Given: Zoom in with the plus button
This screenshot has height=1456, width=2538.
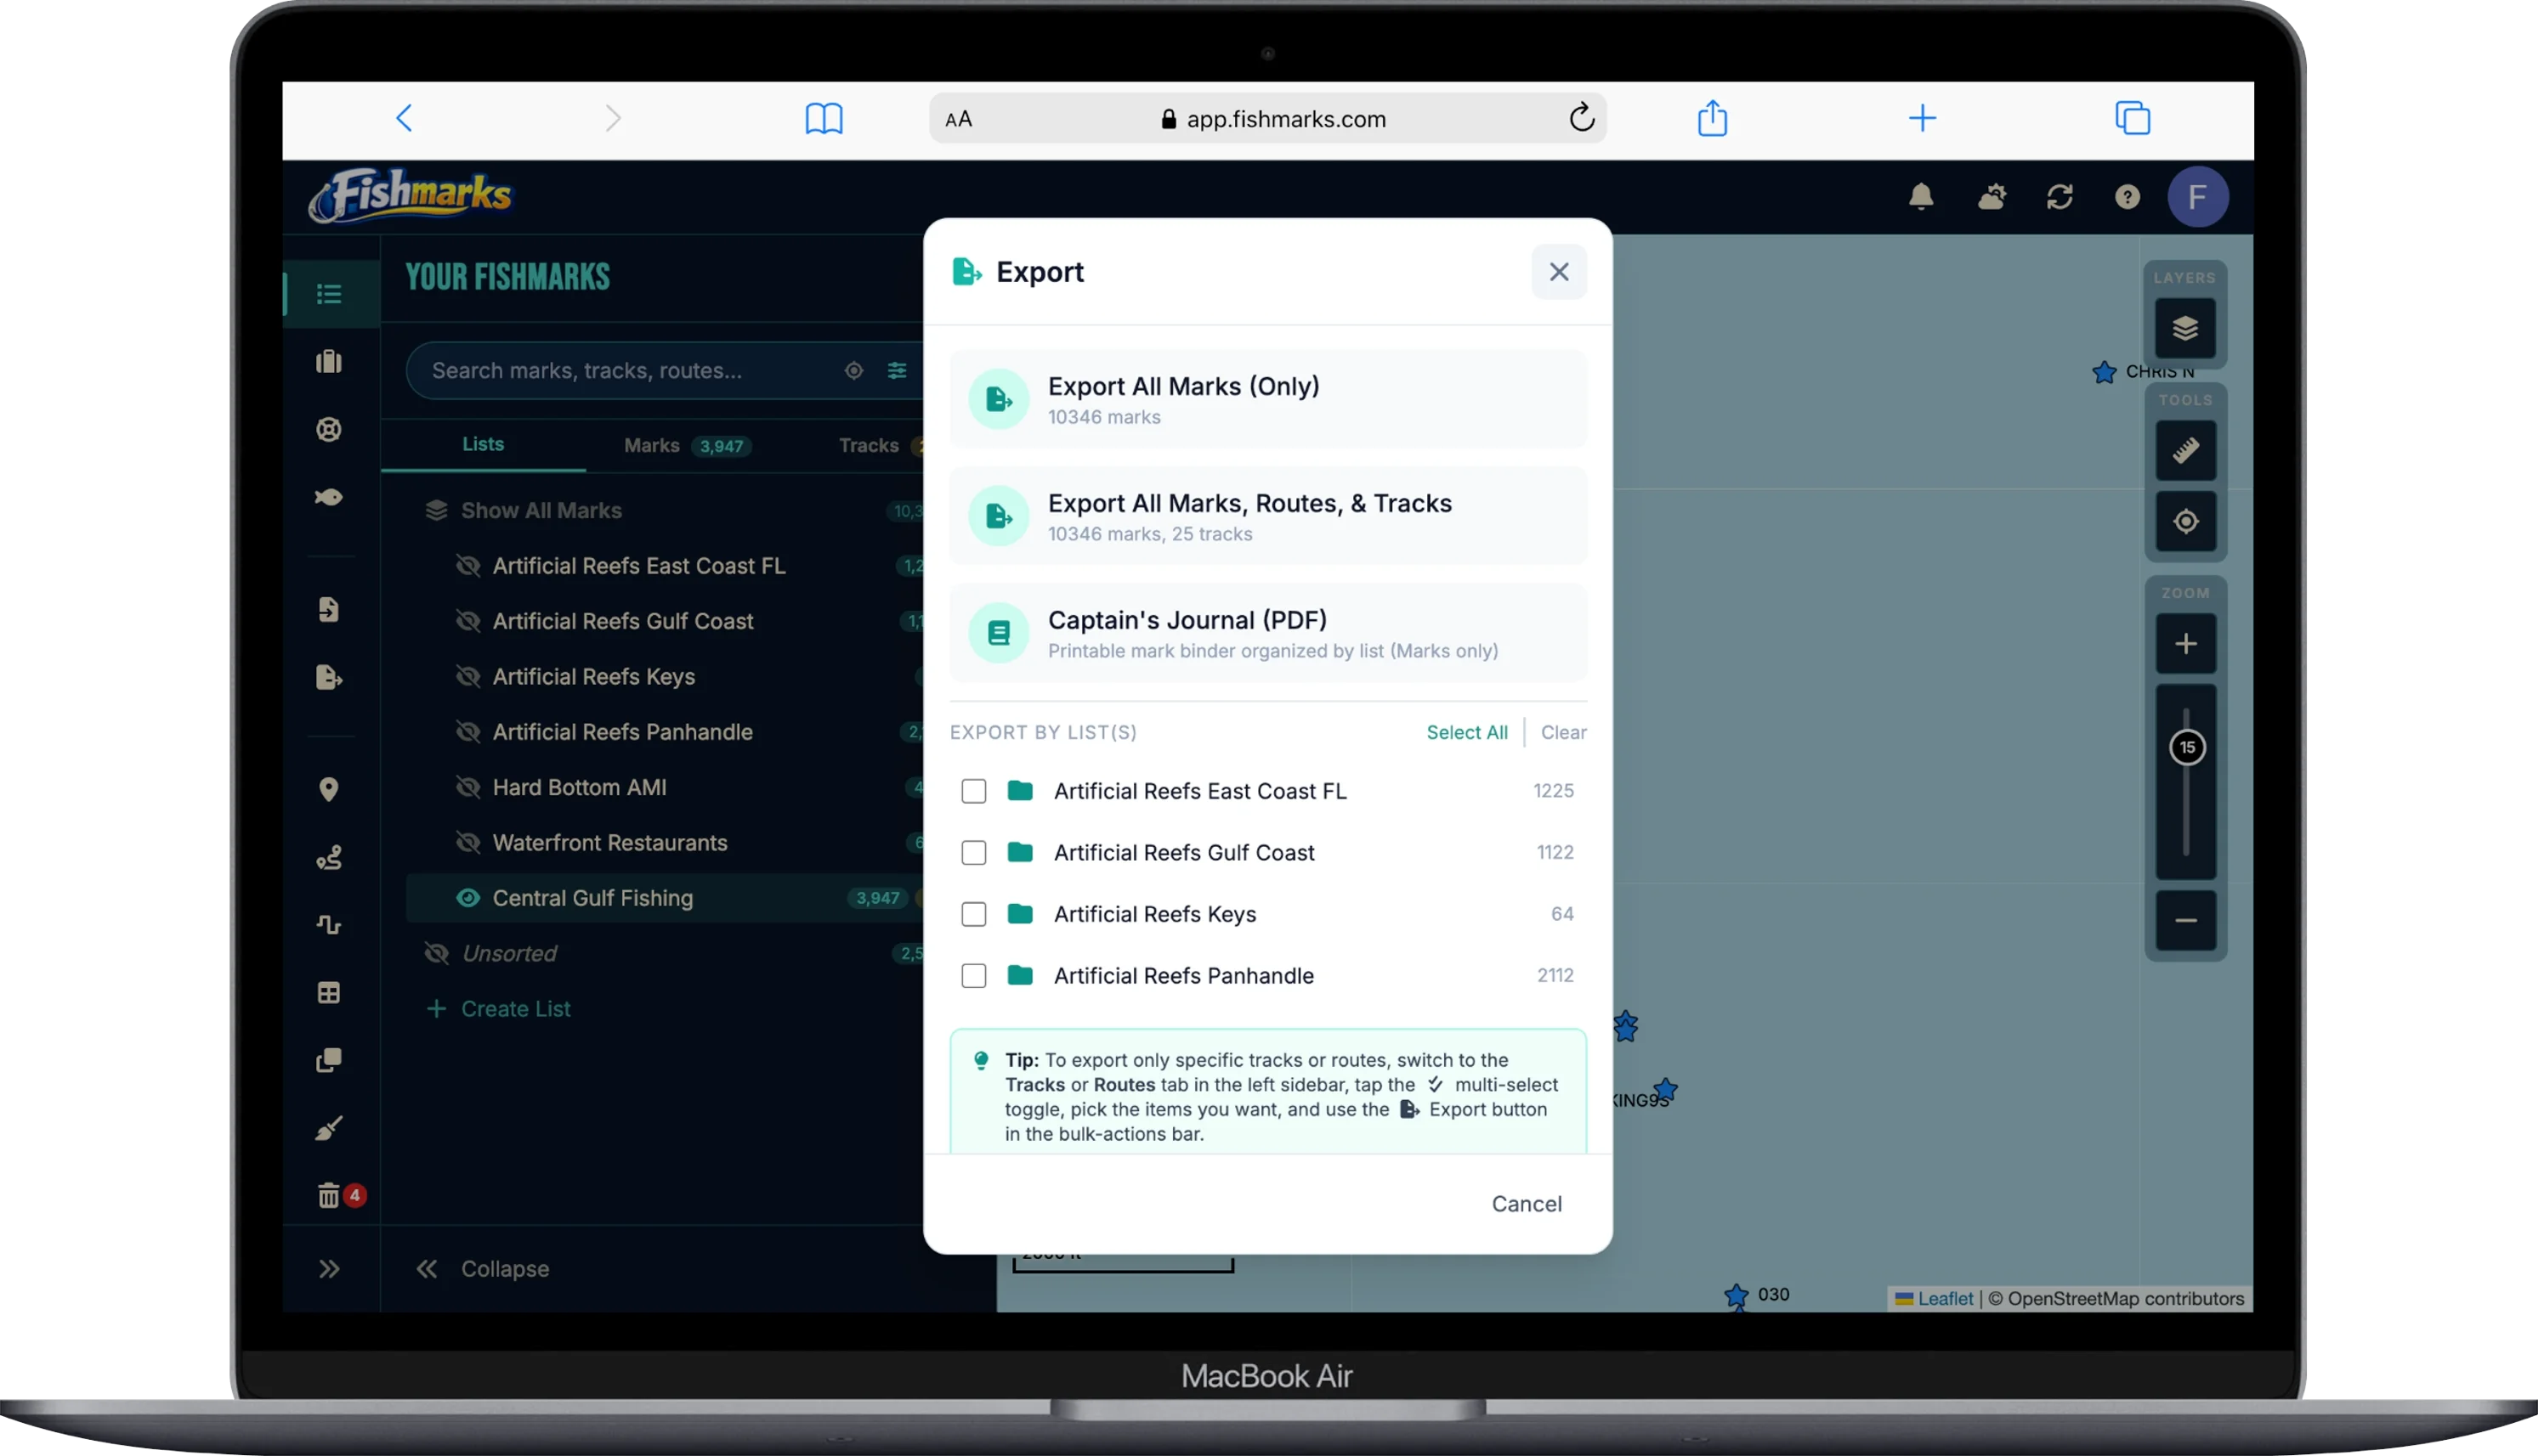Looking at the screenshot, I should click(x=2185, y=644).
